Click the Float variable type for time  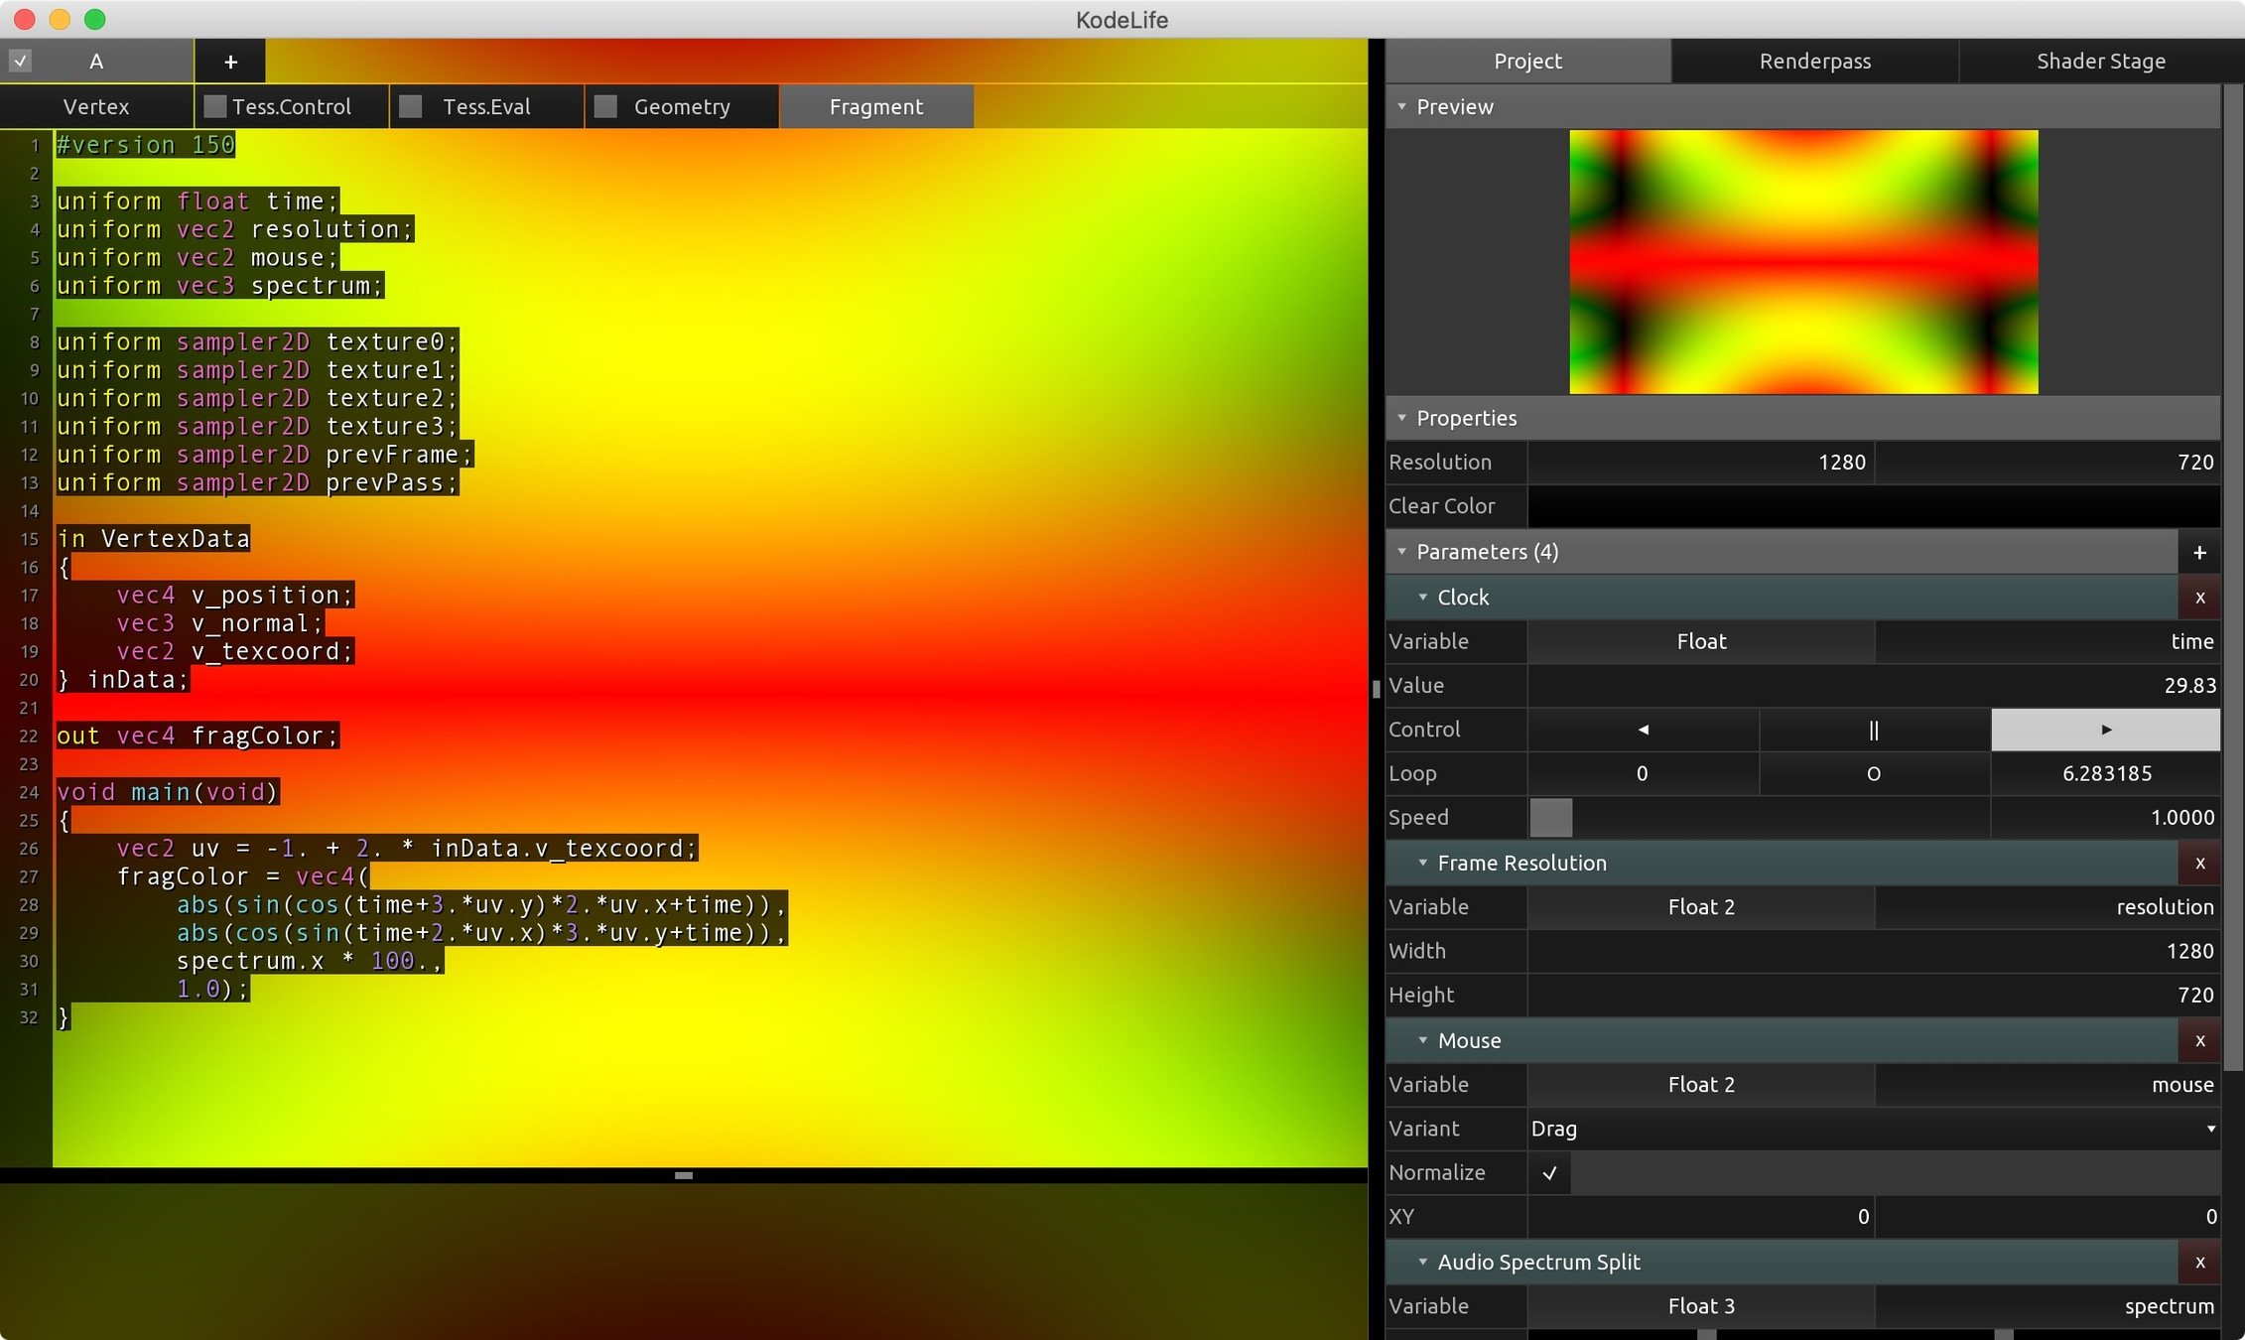[x=1701, y=641]
